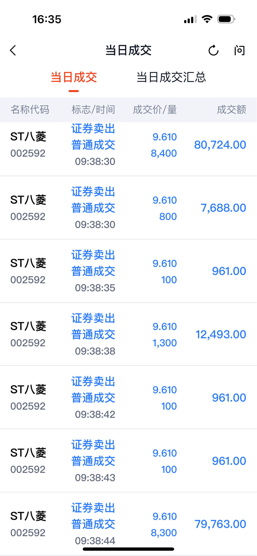257x556 pixels.
Task: Open the trade with amount 12,493.00
Action: (128, 334)
